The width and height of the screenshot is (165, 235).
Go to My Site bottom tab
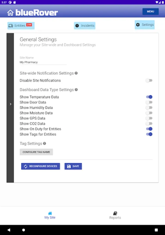click(50, 215)
